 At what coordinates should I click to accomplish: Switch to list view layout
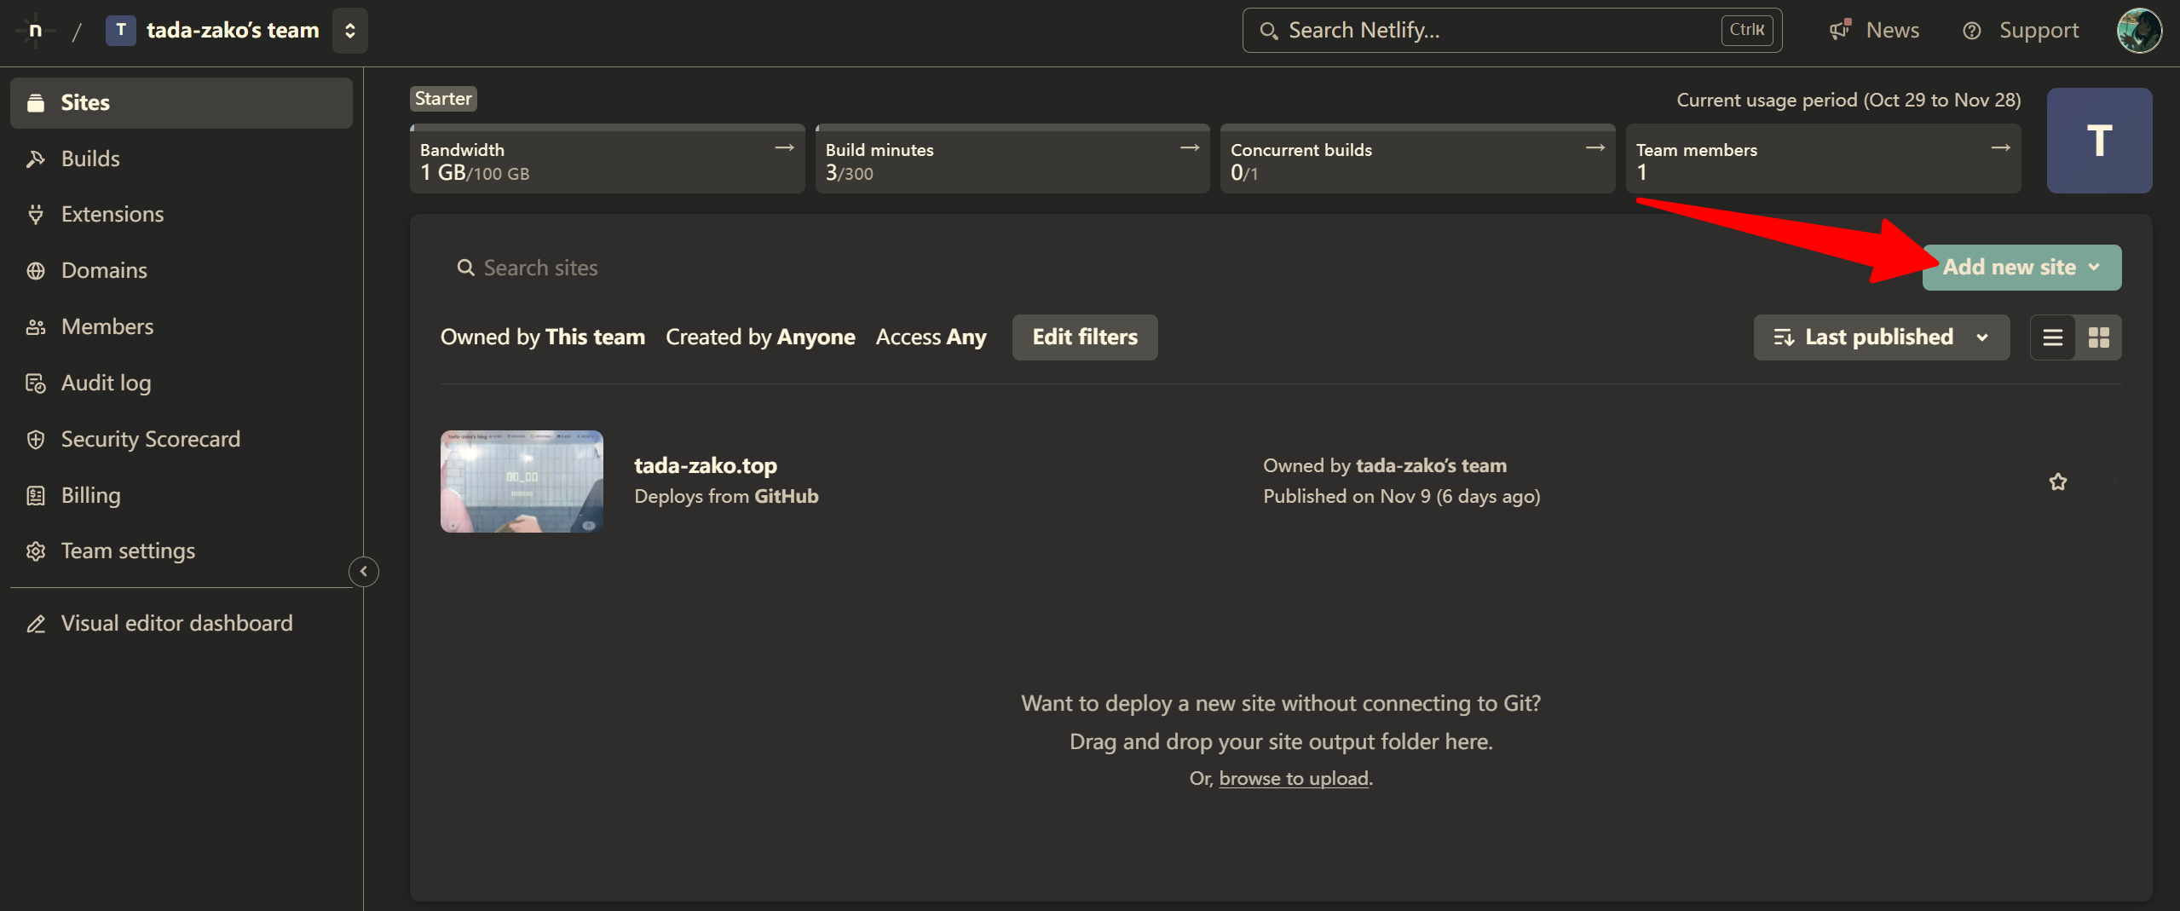click(2052, 337)
